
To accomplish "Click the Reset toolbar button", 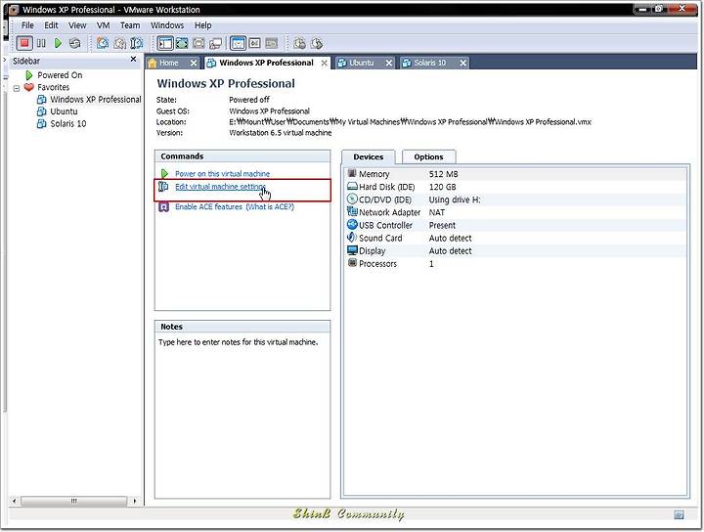I will [x=75, y=43].
